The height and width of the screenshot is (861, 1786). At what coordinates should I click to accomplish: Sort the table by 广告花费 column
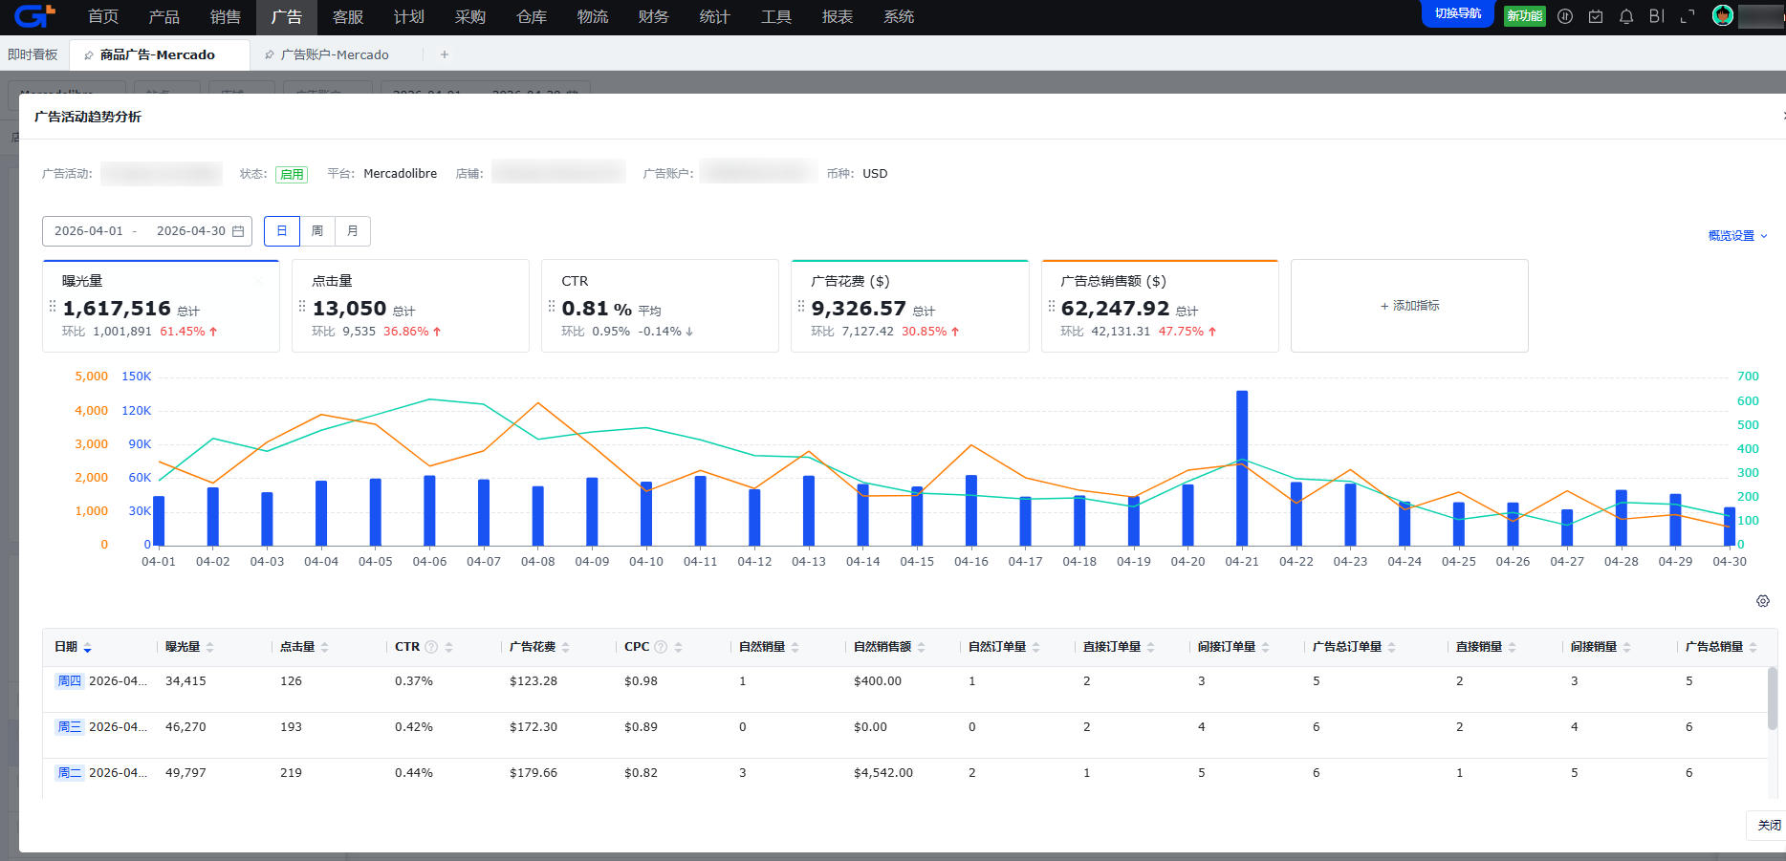pos(539,647)
